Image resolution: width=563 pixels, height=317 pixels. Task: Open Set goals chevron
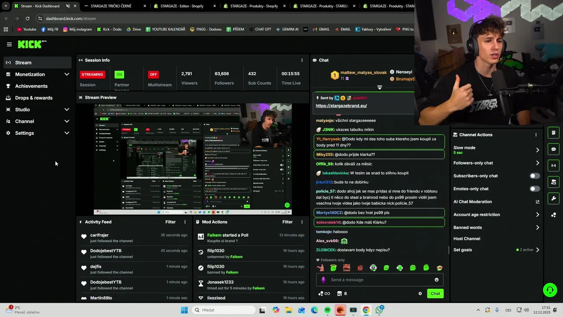537,250
